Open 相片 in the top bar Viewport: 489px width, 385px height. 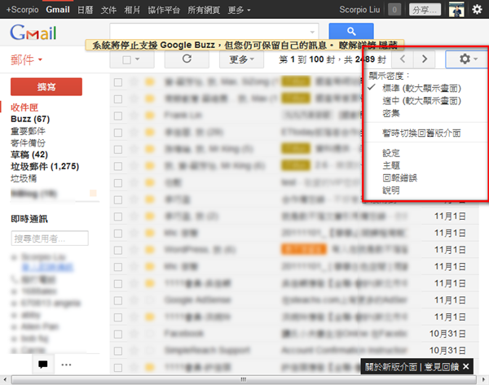click(x=132, y=10)
